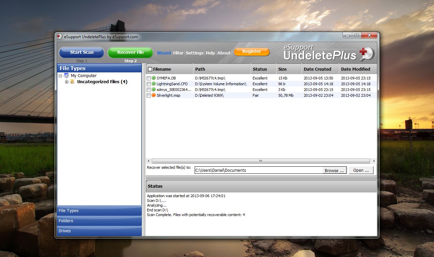The image size is (434, 257).
Task: Click the green status dot for SYMEFA.DB
Action: (154, 78)
